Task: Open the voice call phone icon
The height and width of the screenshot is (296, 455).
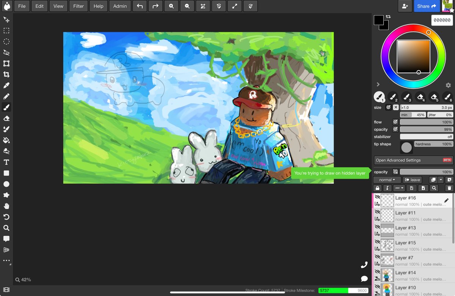Action: click(364, 265)
